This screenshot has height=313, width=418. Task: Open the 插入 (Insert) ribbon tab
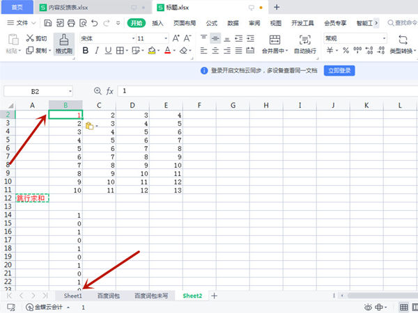[x=158, y=23]
